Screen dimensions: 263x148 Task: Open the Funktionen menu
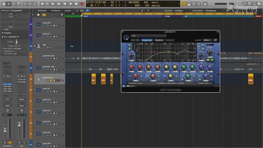(56, 11)
